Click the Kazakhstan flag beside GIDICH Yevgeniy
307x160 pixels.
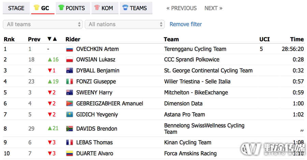point(70,115)
